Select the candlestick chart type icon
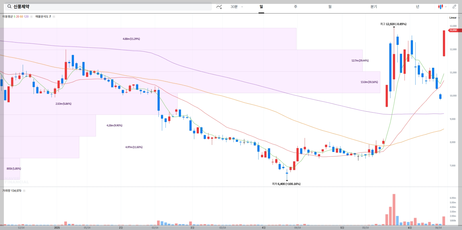Viewport: 462px width, 230px height. click(x=441, y=7)
